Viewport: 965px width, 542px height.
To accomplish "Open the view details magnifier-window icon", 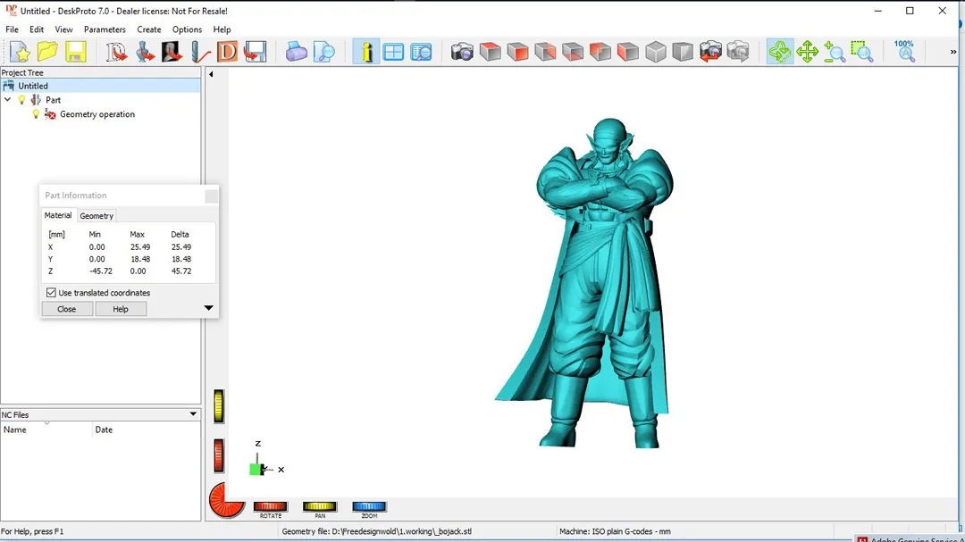I will point(422,52).
